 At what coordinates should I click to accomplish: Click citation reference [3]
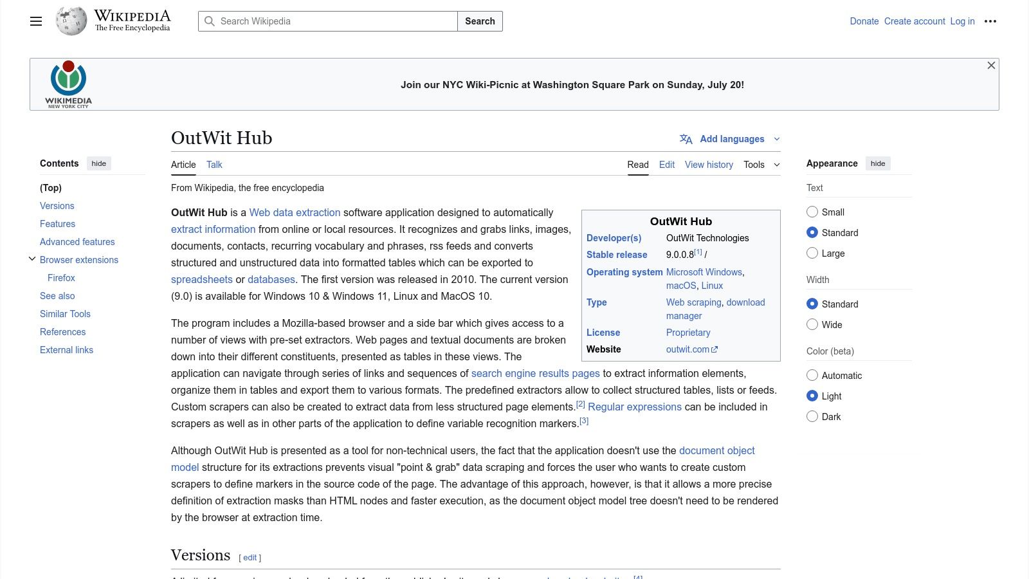click(584, 421)
